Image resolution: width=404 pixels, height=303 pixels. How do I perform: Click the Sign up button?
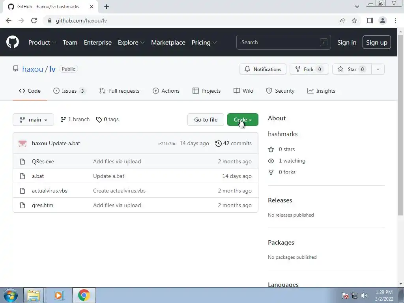click(377, 42)
